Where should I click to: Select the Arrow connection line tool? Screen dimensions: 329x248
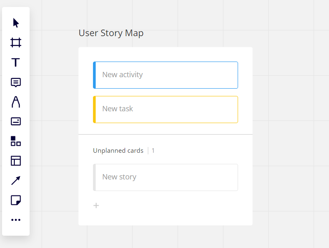[x=16, y=181]
